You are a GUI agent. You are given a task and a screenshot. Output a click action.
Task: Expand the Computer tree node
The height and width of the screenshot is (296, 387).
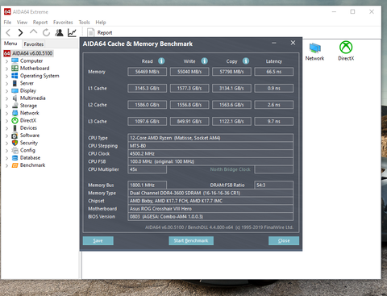[7, 61]
